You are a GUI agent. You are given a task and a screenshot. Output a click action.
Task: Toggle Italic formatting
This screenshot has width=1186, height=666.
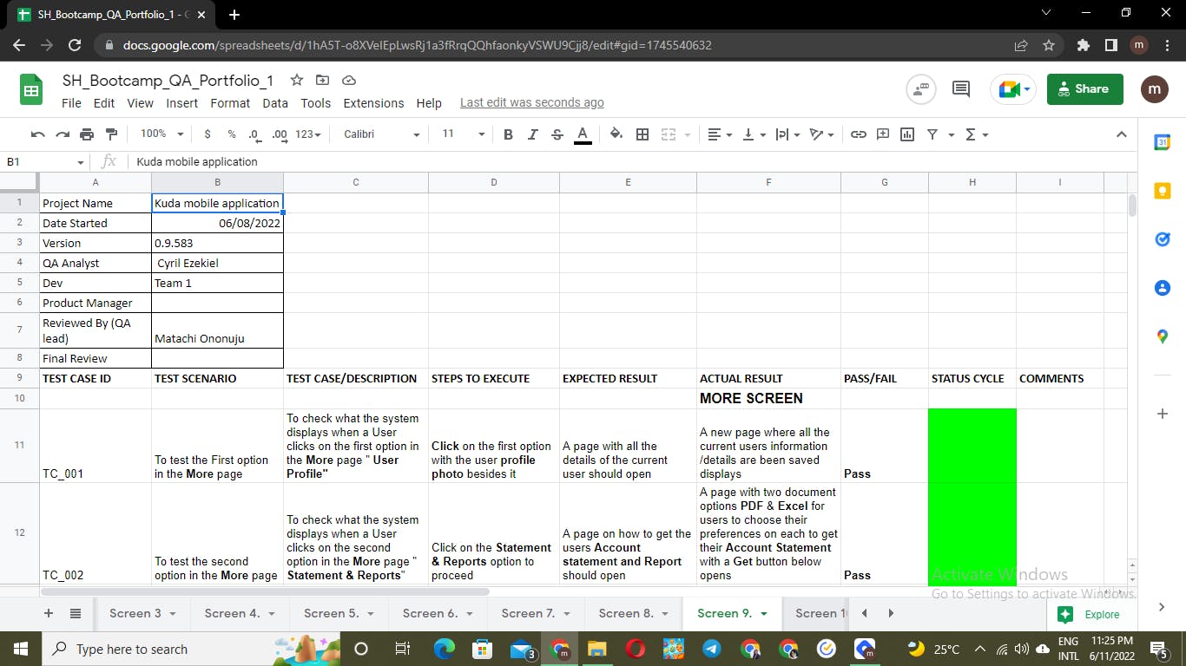point(533,134)
